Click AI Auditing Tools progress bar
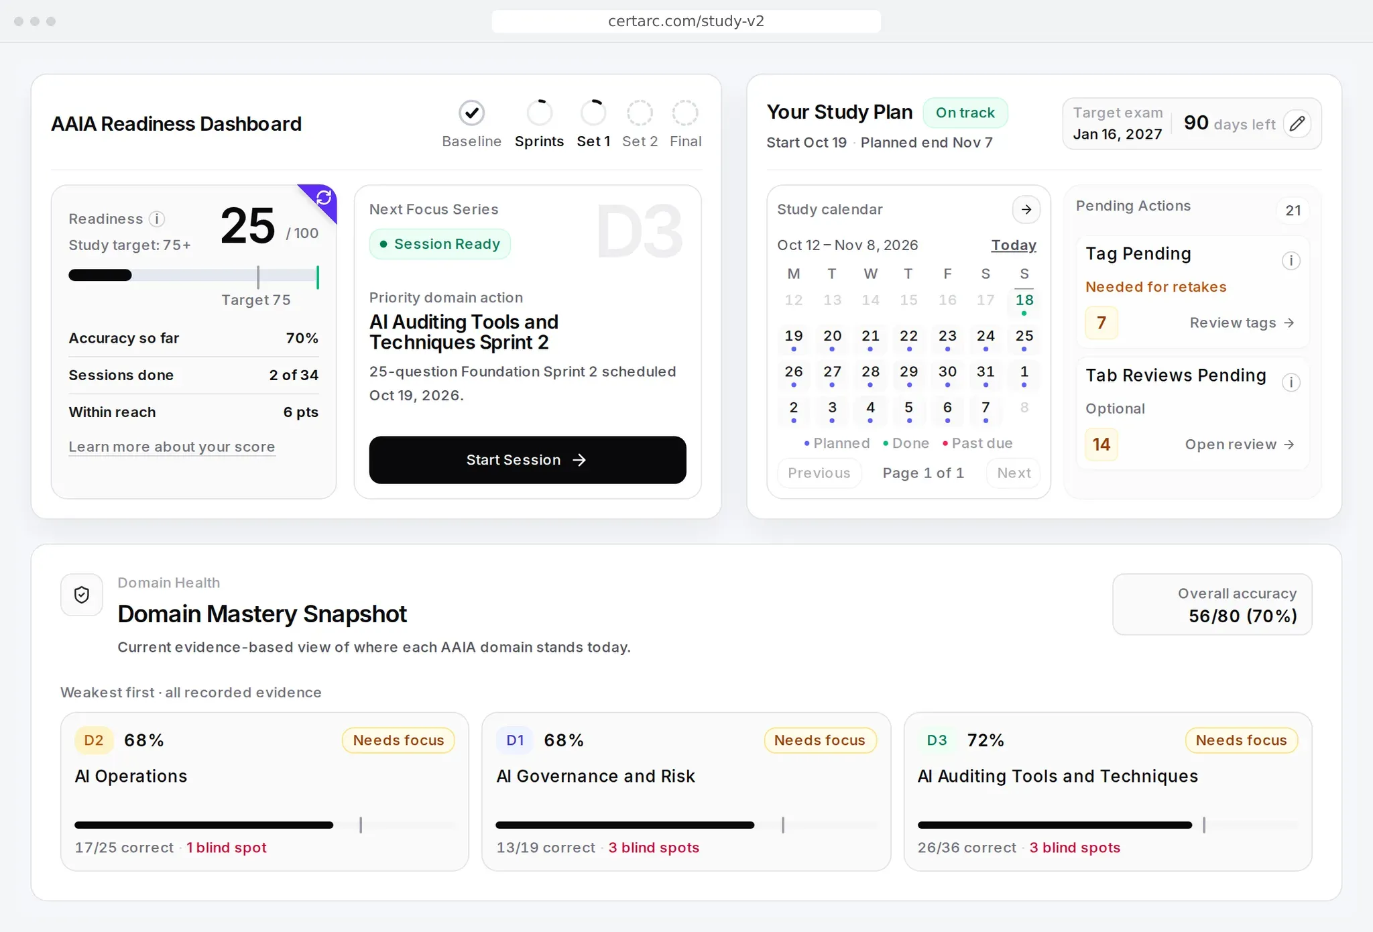 1108,825
